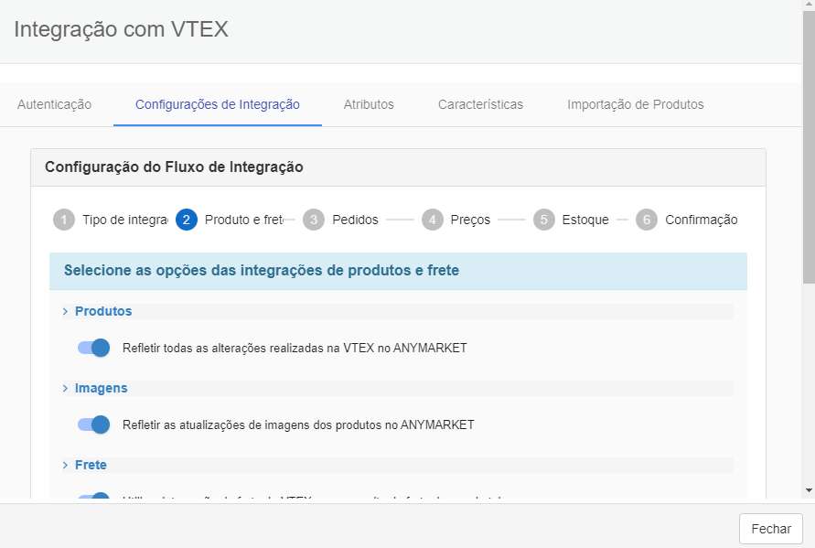The height and width of the screenshot is (548, 815).
Task: Click the Fechar button
Action: pos(771,529)
